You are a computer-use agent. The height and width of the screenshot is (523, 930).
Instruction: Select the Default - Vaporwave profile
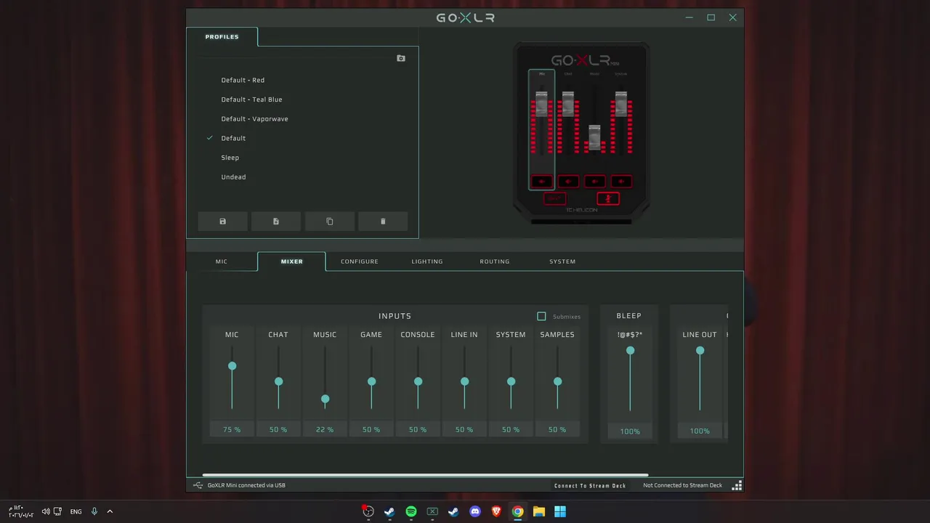click(x=254, y=119)
